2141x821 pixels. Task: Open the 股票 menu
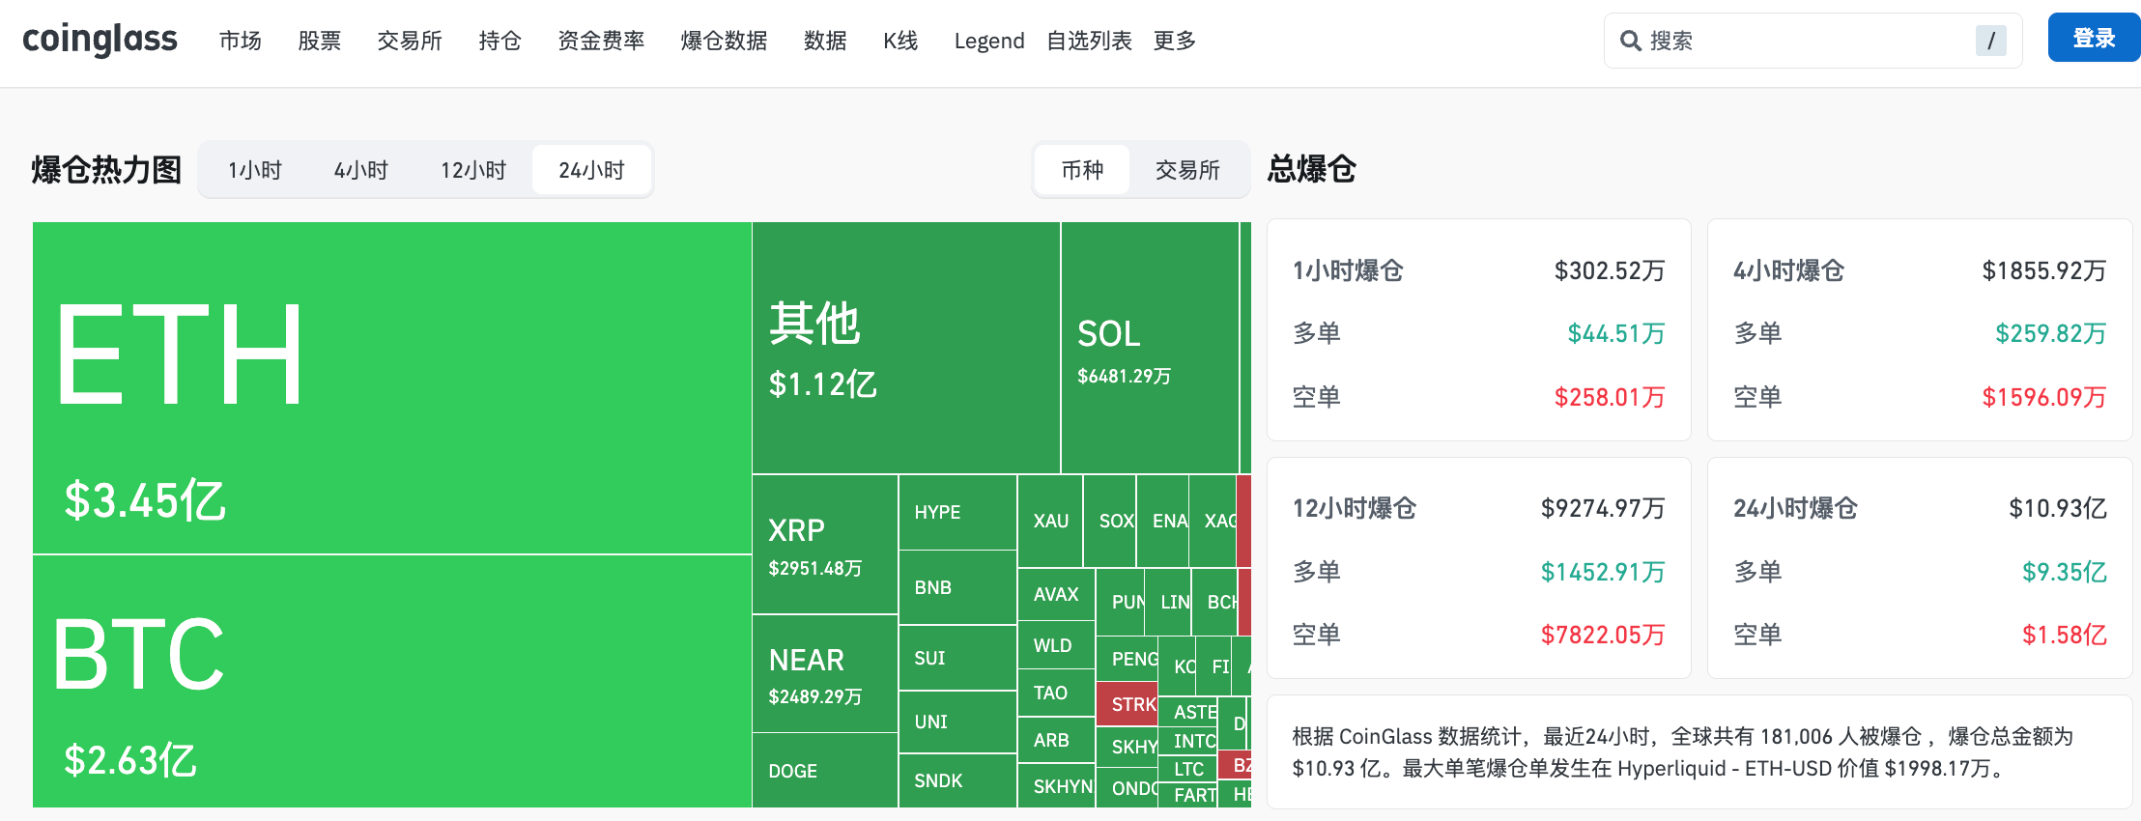coord(320,41)
